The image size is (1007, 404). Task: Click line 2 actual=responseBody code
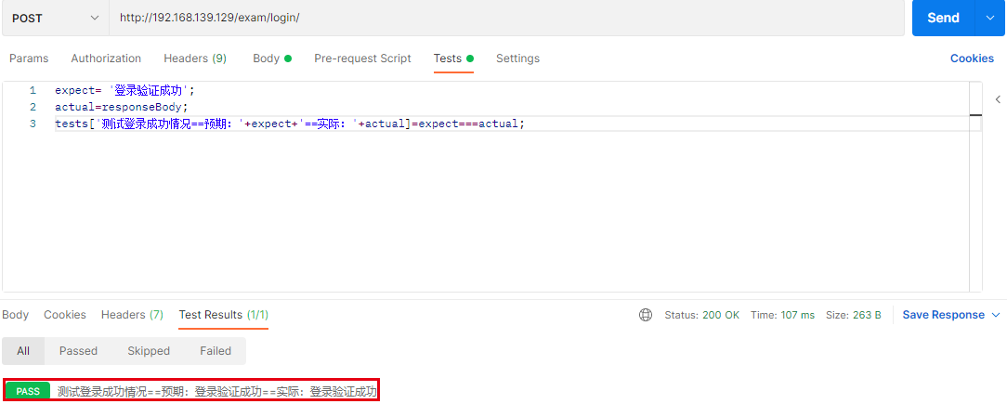pos(122,107)
